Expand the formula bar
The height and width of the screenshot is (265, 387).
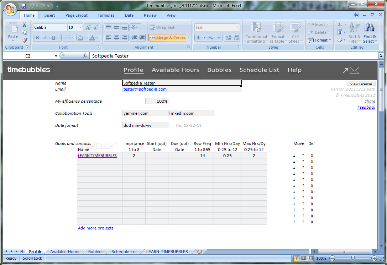381,56
